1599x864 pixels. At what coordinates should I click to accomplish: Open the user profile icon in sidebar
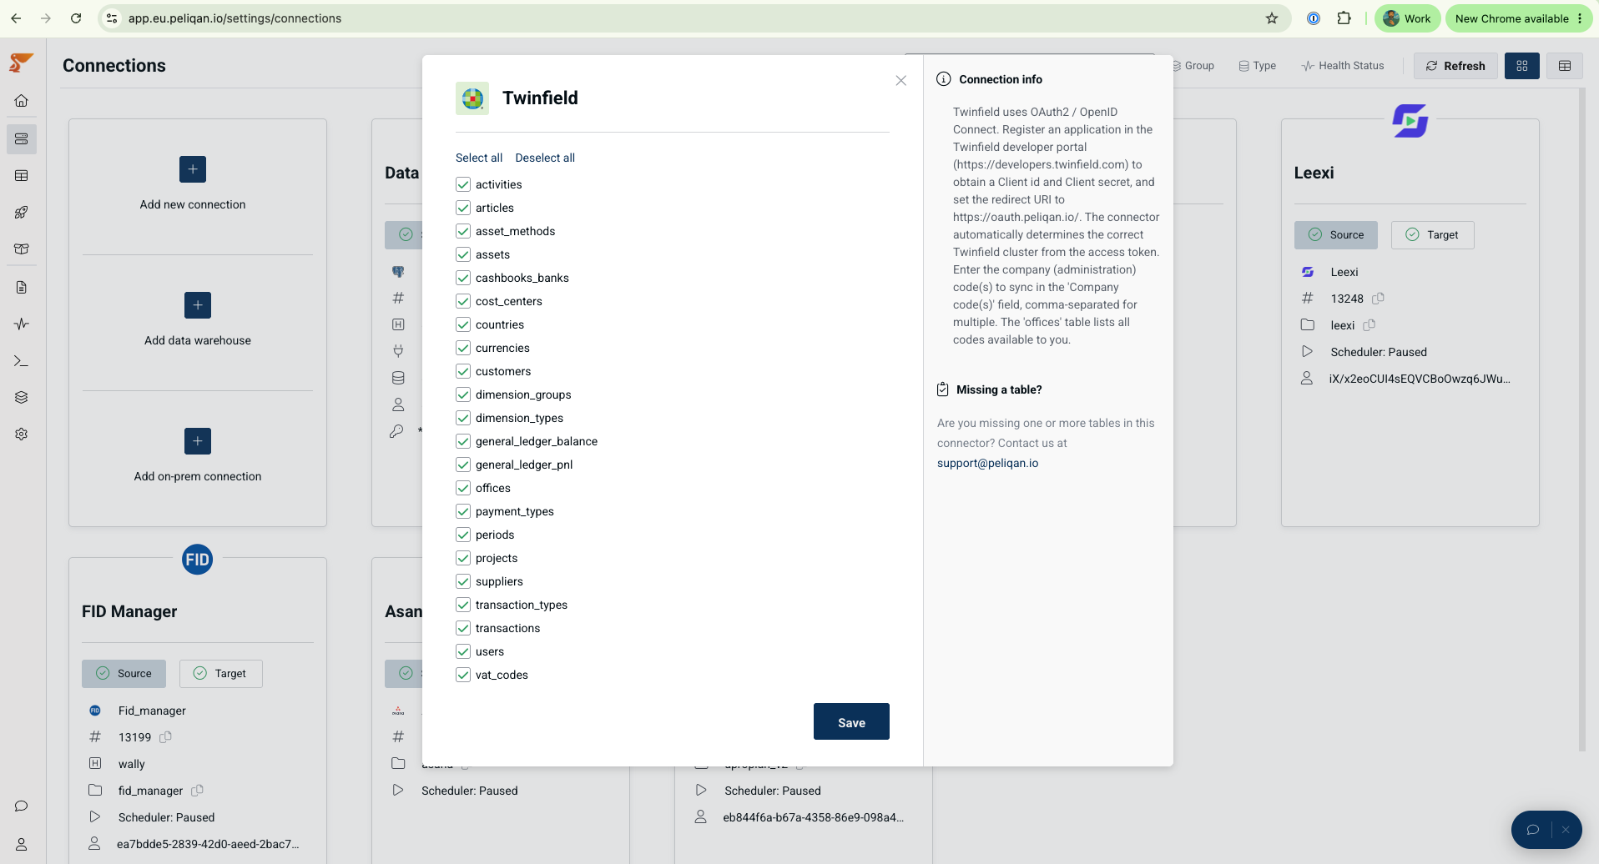(22, 845)
